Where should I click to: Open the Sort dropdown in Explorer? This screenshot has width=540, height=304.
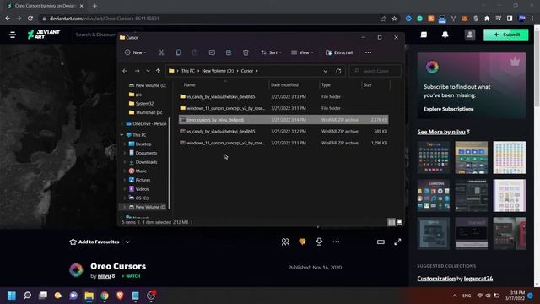coord(271,52)
